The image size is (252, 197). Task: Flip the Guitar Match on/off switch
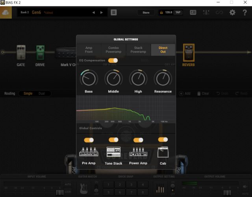tap(96, 188)
